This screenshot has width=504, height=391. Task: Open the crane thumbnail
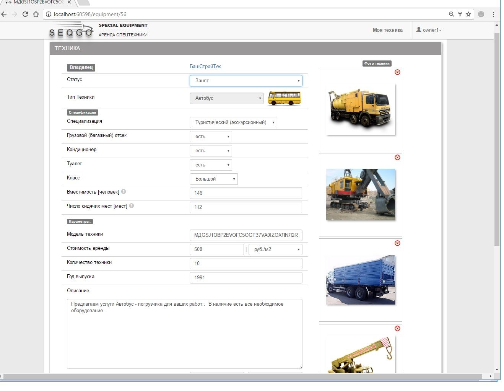click(x=360, y=355)
